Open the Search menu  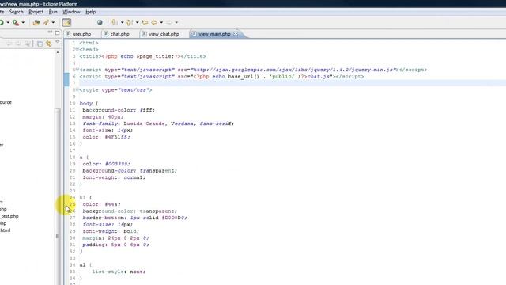[16, 12]
